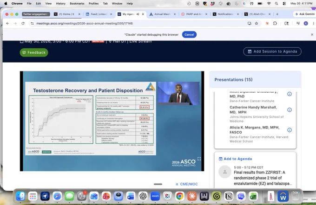The width and height of the screenshot is (316, 205).
Task: Click Add to Agenda for ZZFIRST talk
Action: (x=235, y=159)
